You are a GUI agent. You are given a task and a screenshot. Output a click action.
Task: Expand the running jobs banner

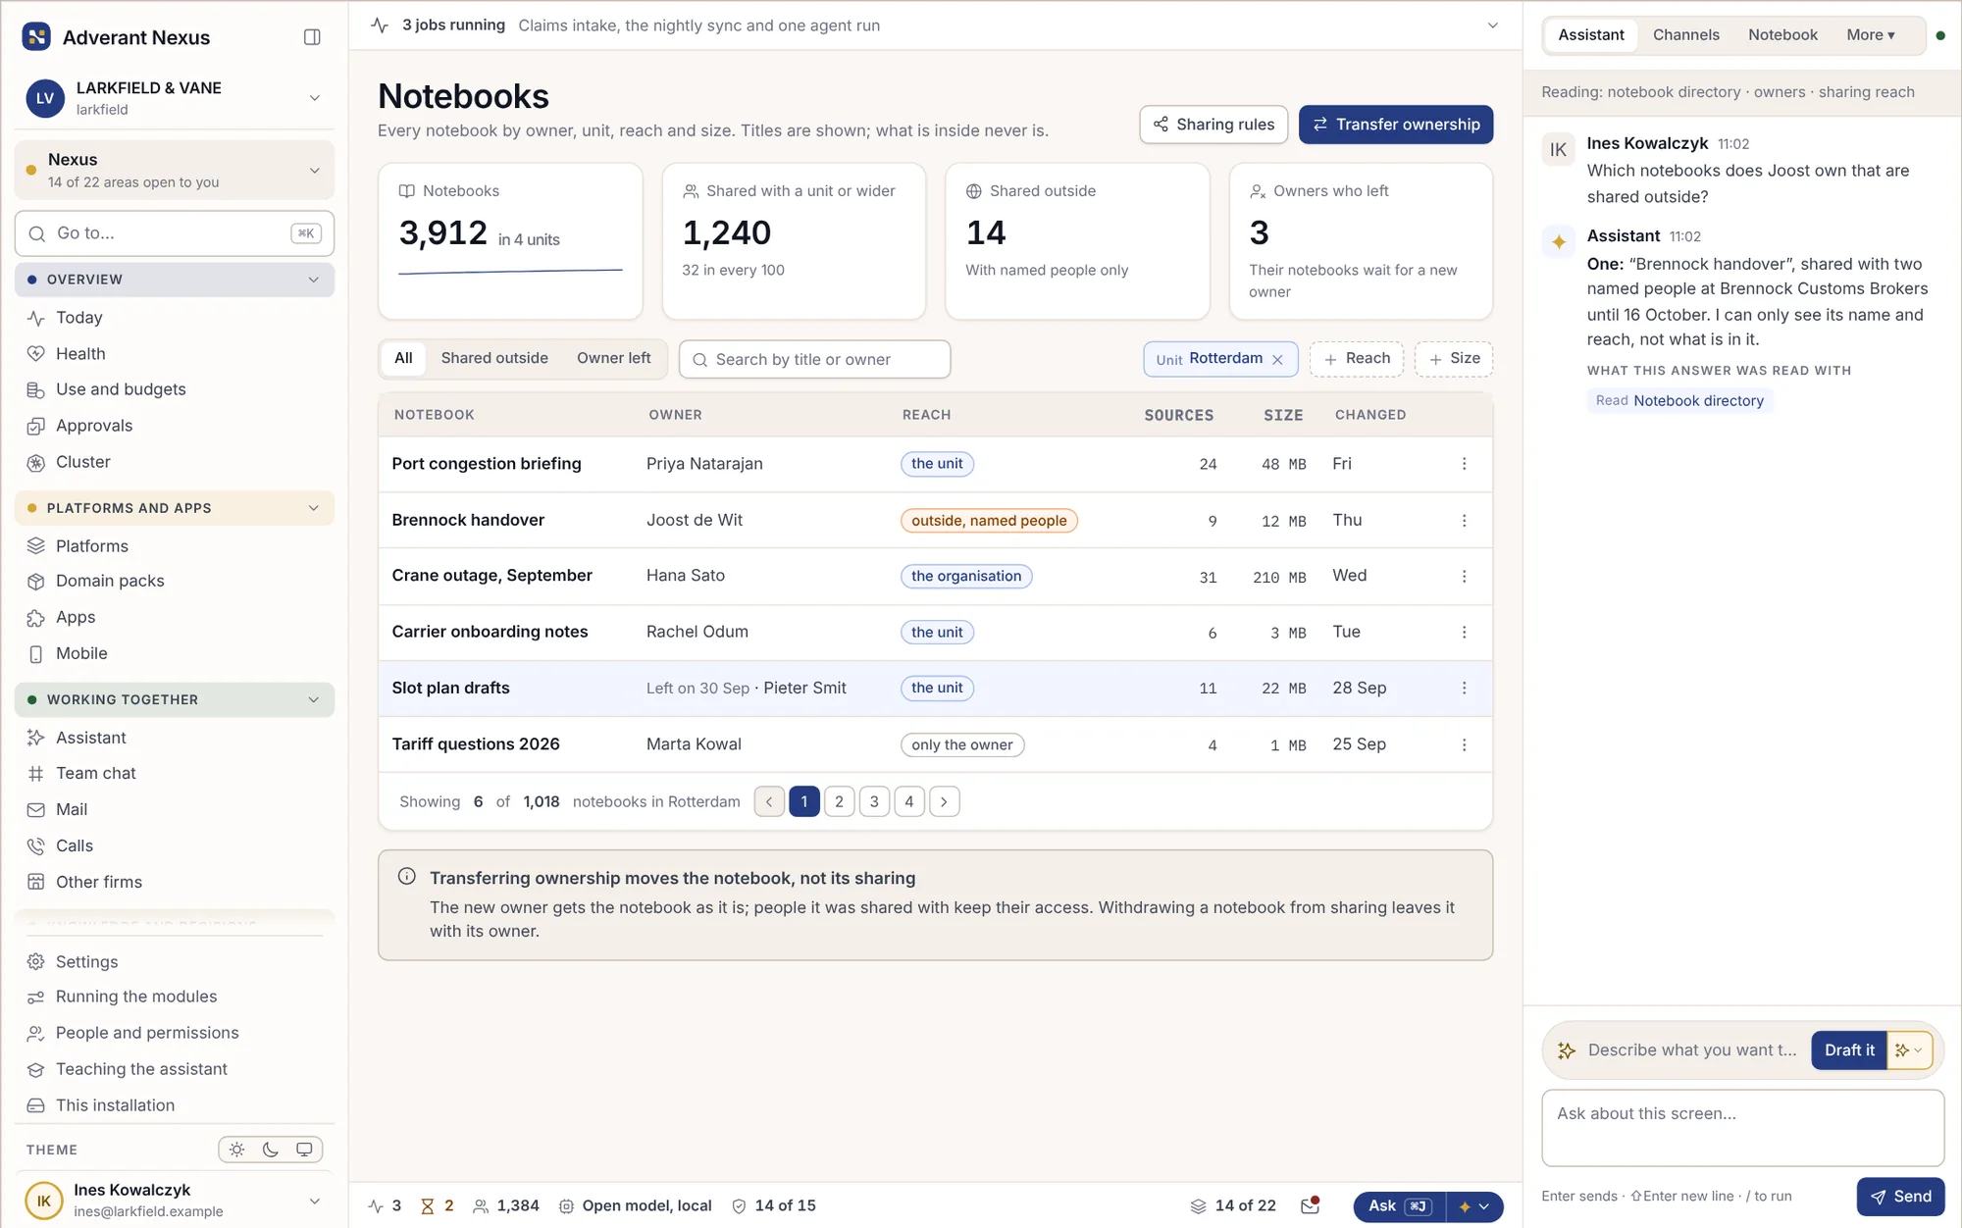pos(1492,26)
